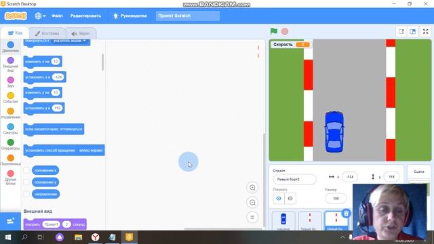Click the sprite size field
Viewport: 434px width, 244px height.
(x=336, y=199)
